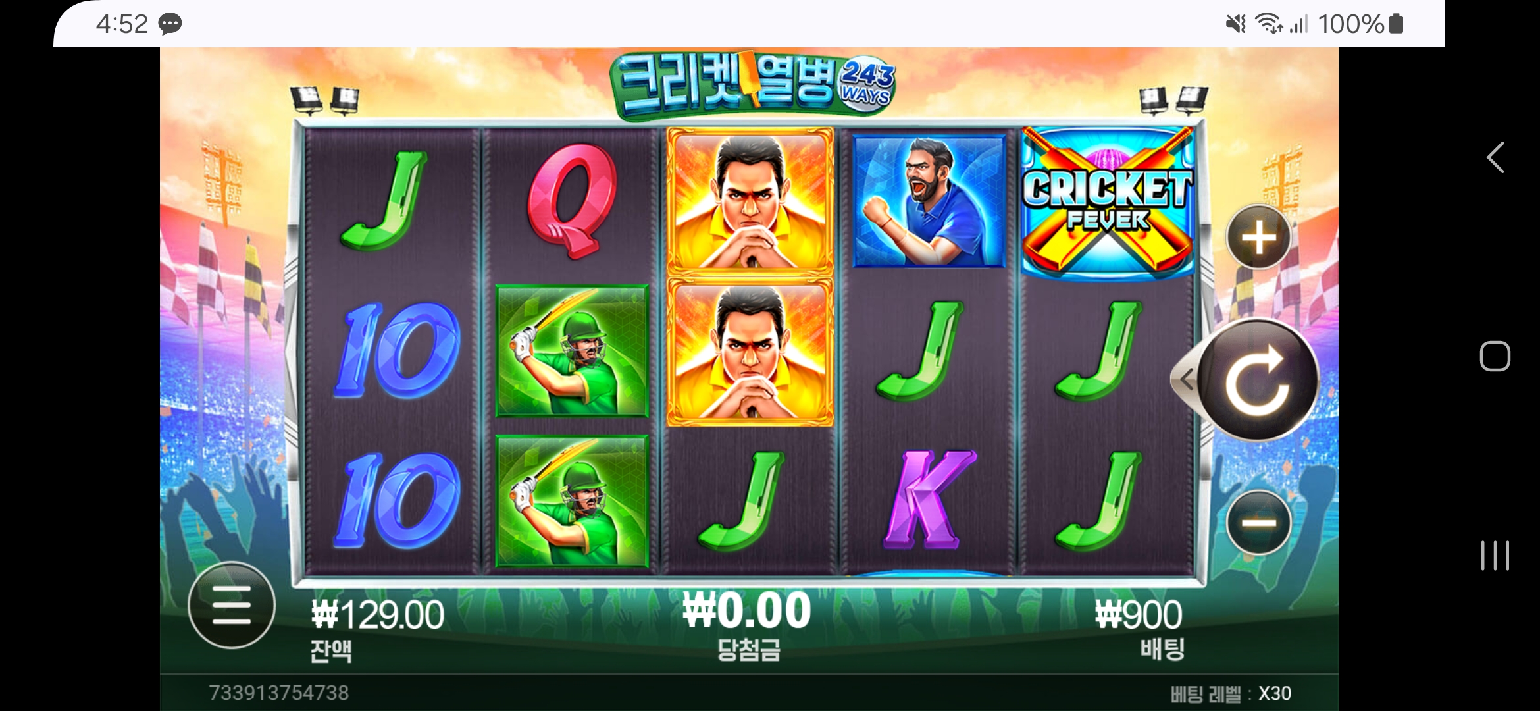
Task: Decrease bet with the minus button
Action: tap(1258, 523)
